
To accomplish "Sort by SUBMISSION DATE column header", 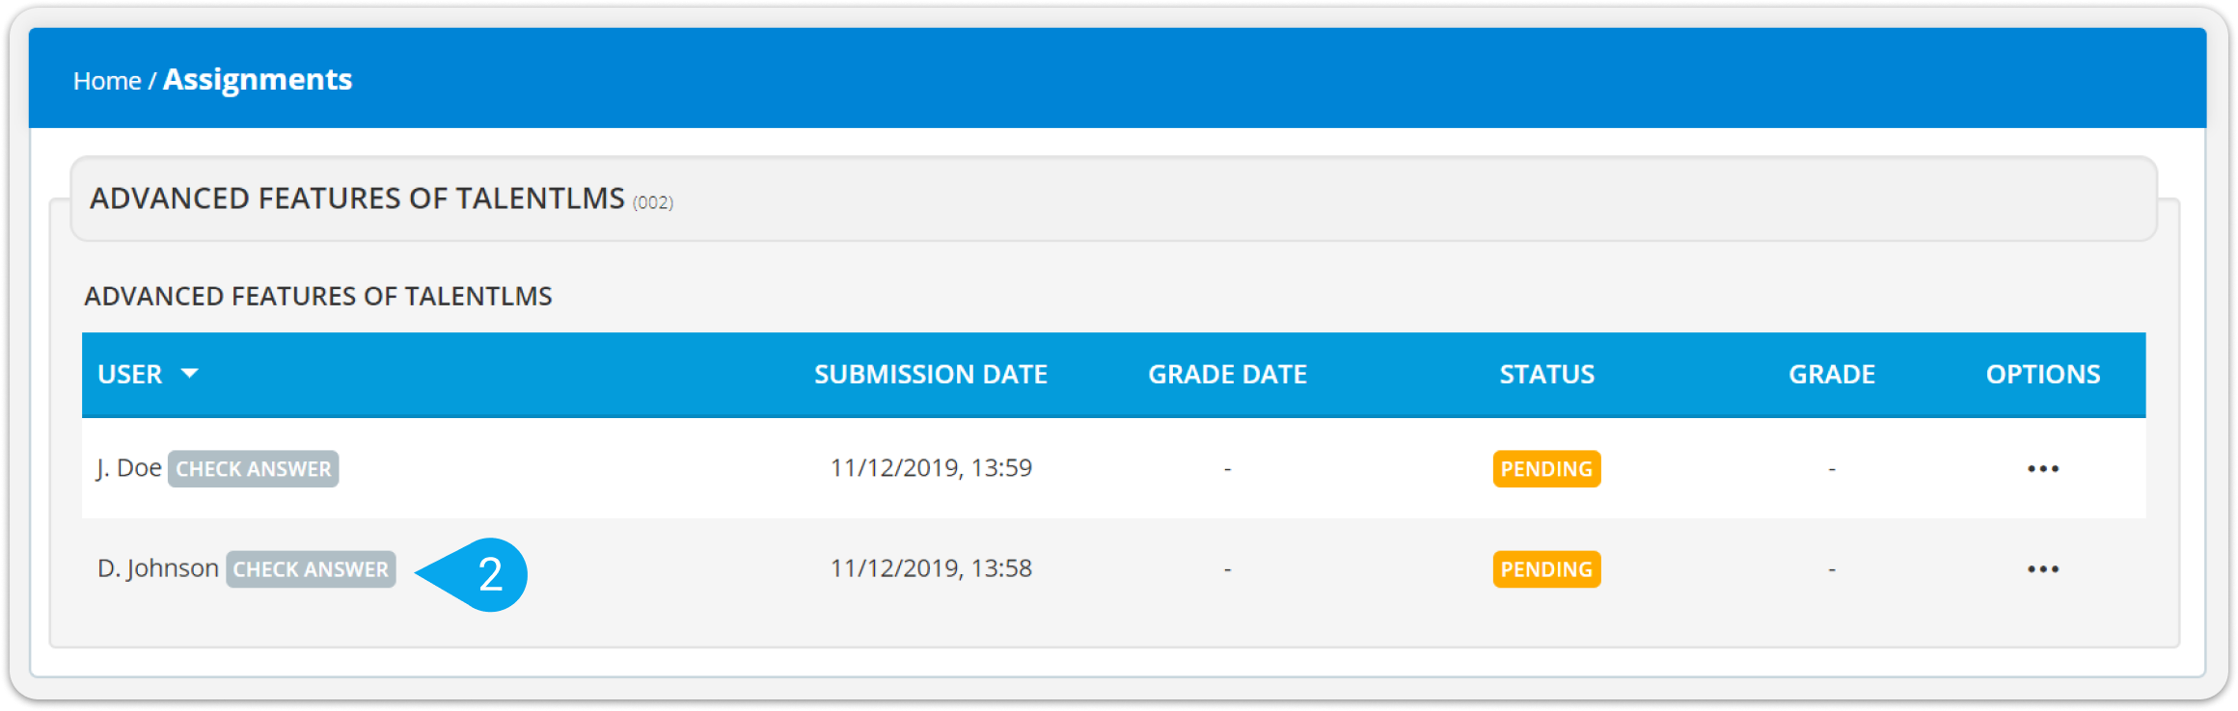I will pyautogui.click(x=931, y=374).
